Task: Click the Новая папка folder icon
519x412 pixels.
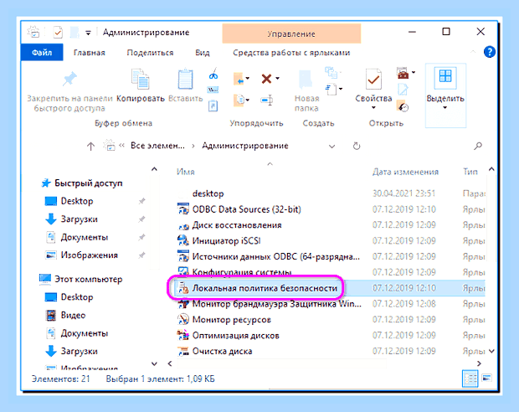Action: coord(306,80)
